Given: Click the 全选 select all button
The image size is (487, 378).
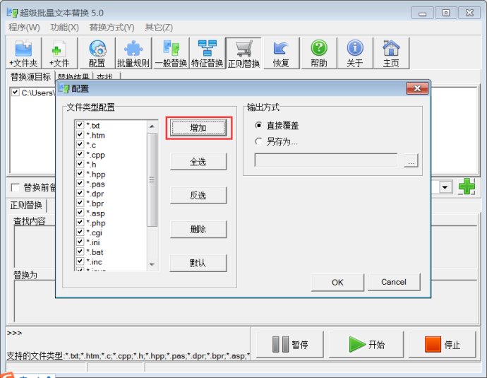Looking at the screenshot, I should point(198,162).
